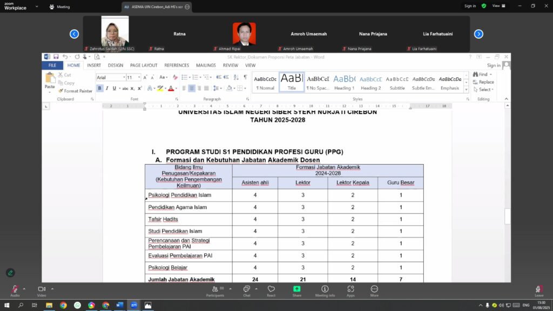Apply the Normal style
The image size is (553, 311).
(265, 82)
